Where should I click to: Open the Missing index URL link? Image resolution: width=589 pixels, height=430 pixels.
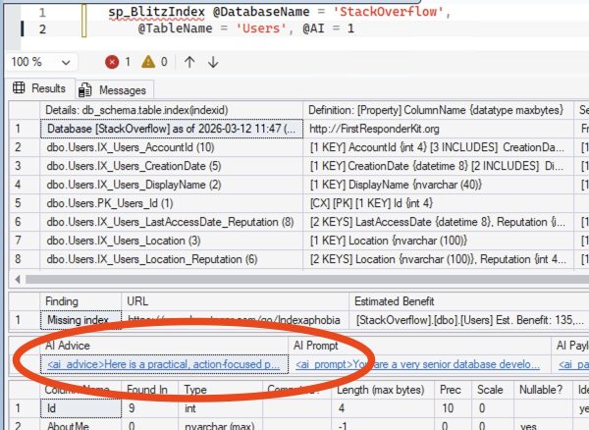(234, 319)
